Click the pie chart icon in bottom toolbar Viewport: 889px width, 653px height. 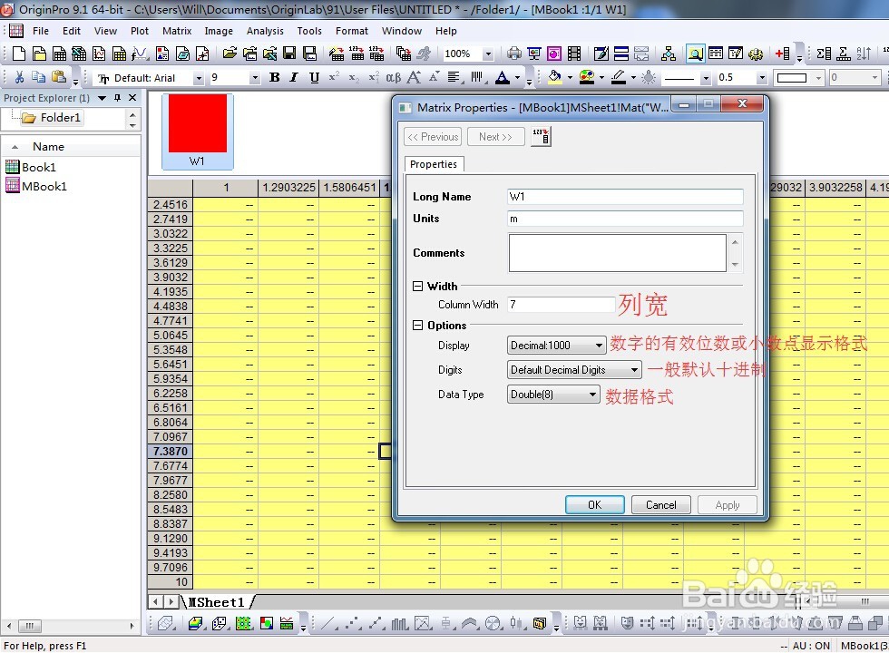pos(493,624)
